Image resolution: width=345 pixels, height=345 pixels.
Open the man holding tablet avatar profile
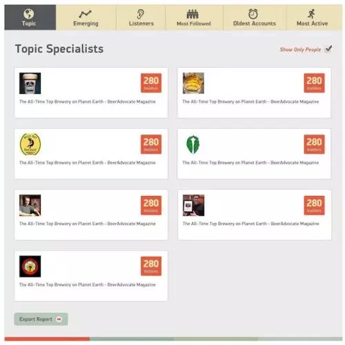193,206
